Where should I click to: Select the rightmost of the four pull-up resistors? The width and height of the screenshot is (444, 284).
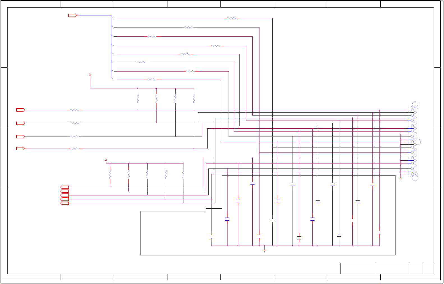coord(194,99)
